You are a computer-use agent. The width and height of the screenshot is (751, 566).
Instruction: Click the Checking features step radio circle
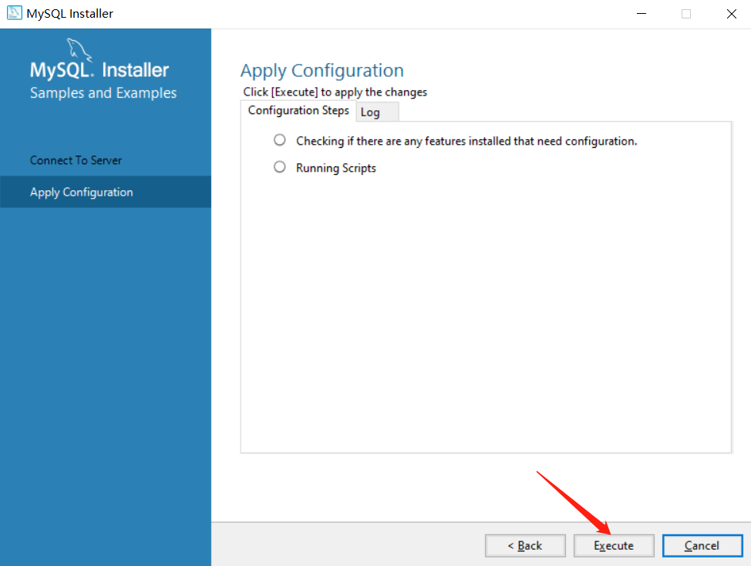[280, 139]
